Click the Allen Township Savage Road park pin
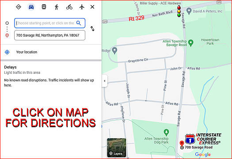 click(191, 43)
